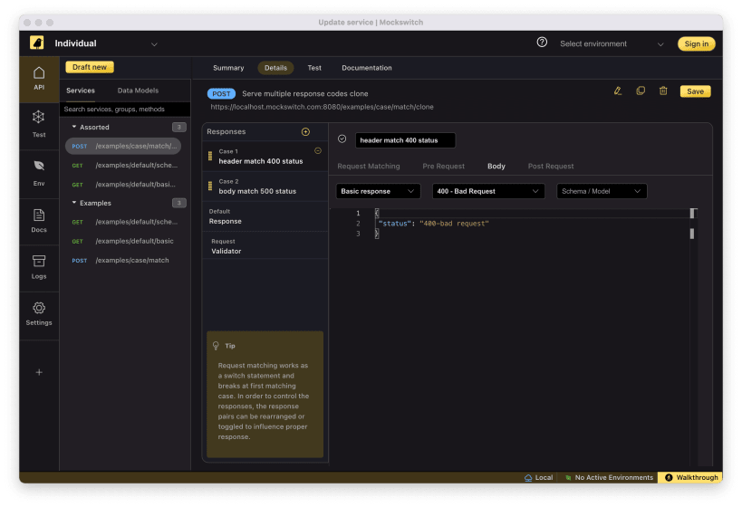The height and width of the screenshot is (507, 742).
Task: Open the Schema / Model dropdown
Action: 602,191
